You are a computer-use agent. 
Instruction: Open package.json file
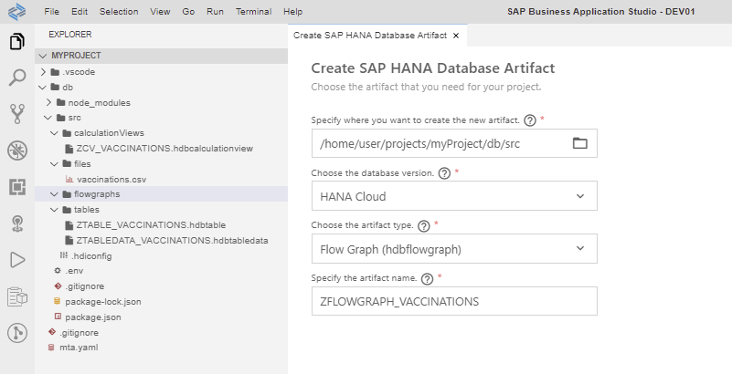click(93, 317)
